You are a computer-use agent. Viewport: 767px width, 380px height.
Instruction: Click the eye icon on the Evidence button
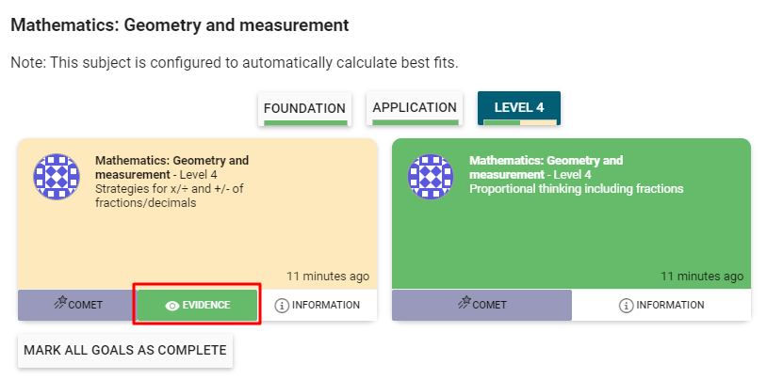171,306
